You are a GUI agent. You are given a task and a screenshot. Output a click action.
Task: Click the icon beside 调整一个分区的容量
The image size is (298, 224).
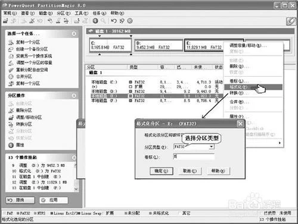point(11,63)
